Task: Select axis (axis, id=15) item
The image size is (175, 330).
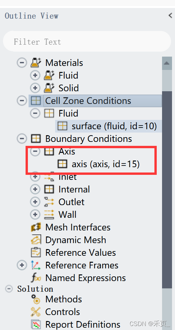Action: [99, 164]
